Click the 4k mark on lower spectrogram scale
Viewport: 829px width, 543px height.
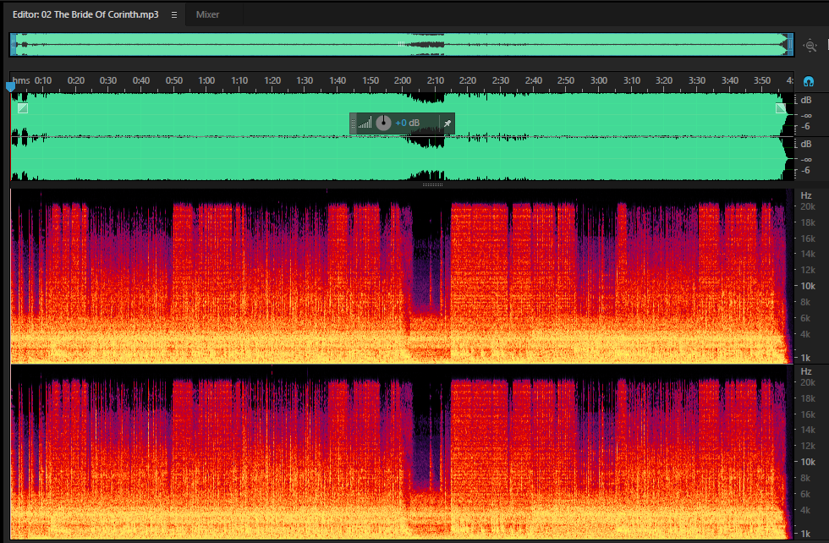coord(805,510)
